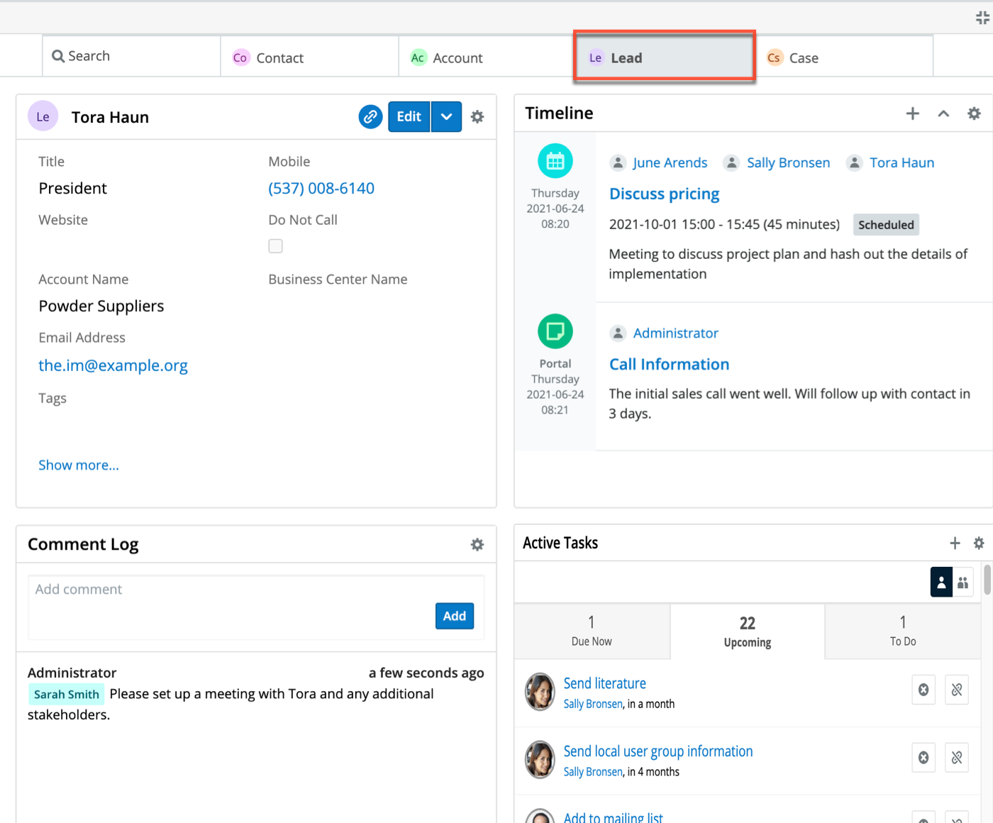This screenshot has width=993, height=823.
Task: Open Timeline settings gear
Action: (974, 114)
